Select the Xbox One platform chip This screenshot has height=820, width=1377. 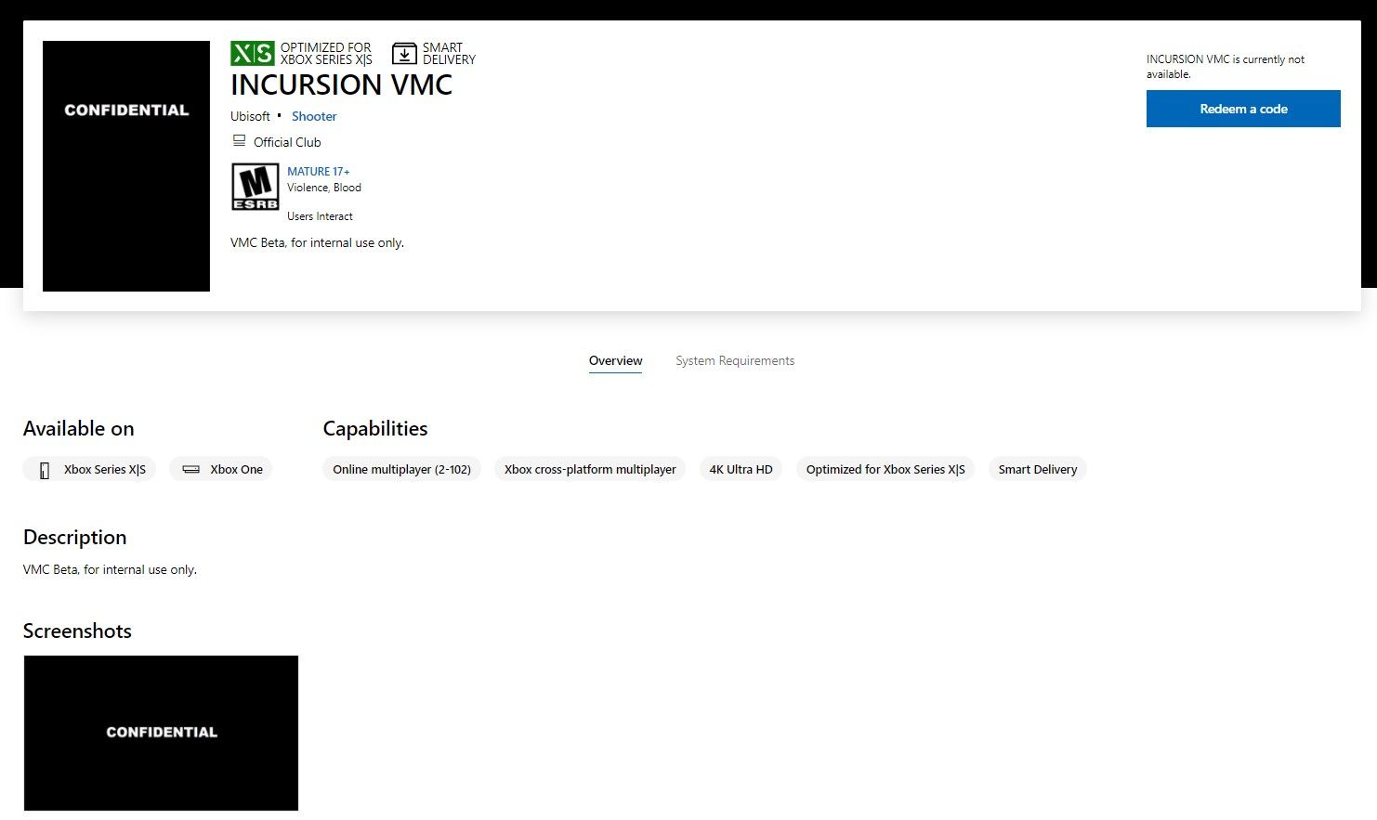click(x=220, y=469)
